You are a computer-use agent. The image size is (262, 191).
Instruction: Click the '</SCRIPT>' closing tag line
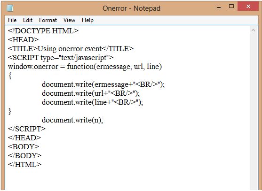27,129
